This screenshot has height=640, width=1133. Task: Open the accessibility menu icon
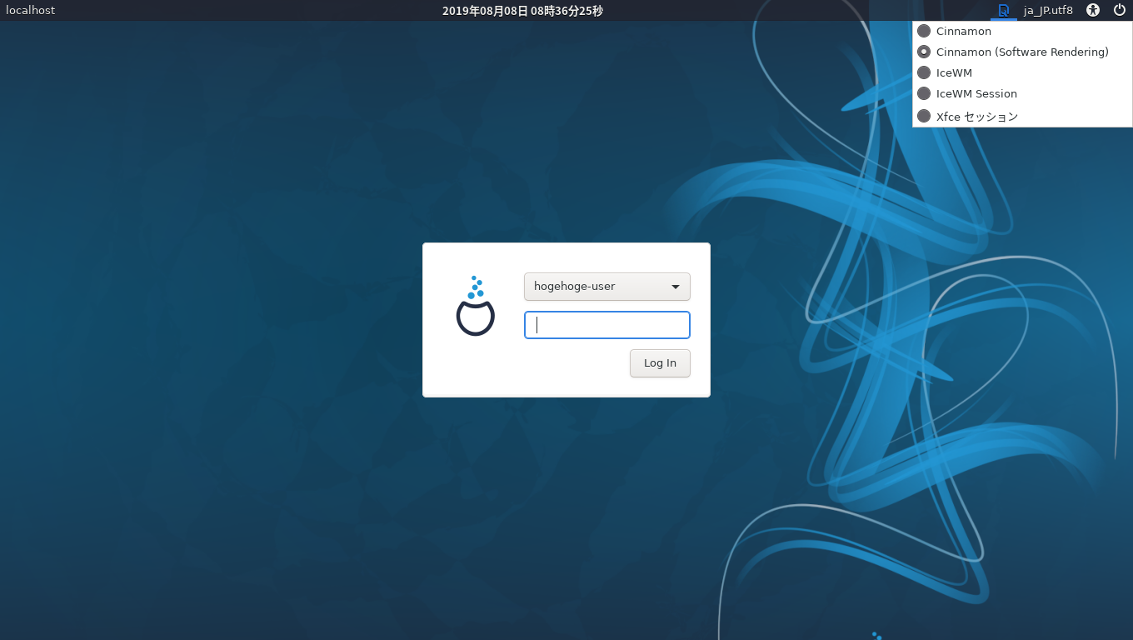[x=1093, y=11]
